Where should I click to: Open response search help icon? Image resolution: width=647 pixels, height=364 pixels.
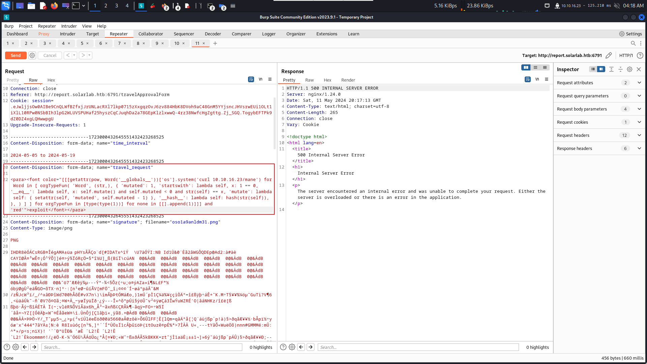pos(283,347)
